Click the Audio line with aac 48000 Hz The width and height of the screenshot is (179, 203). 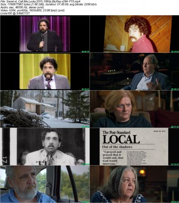pos(22,7)
